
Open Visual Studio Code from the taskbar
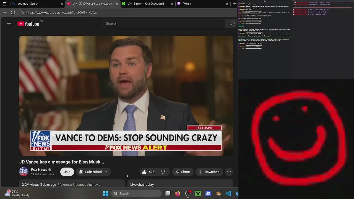click(x=228, y=193)
